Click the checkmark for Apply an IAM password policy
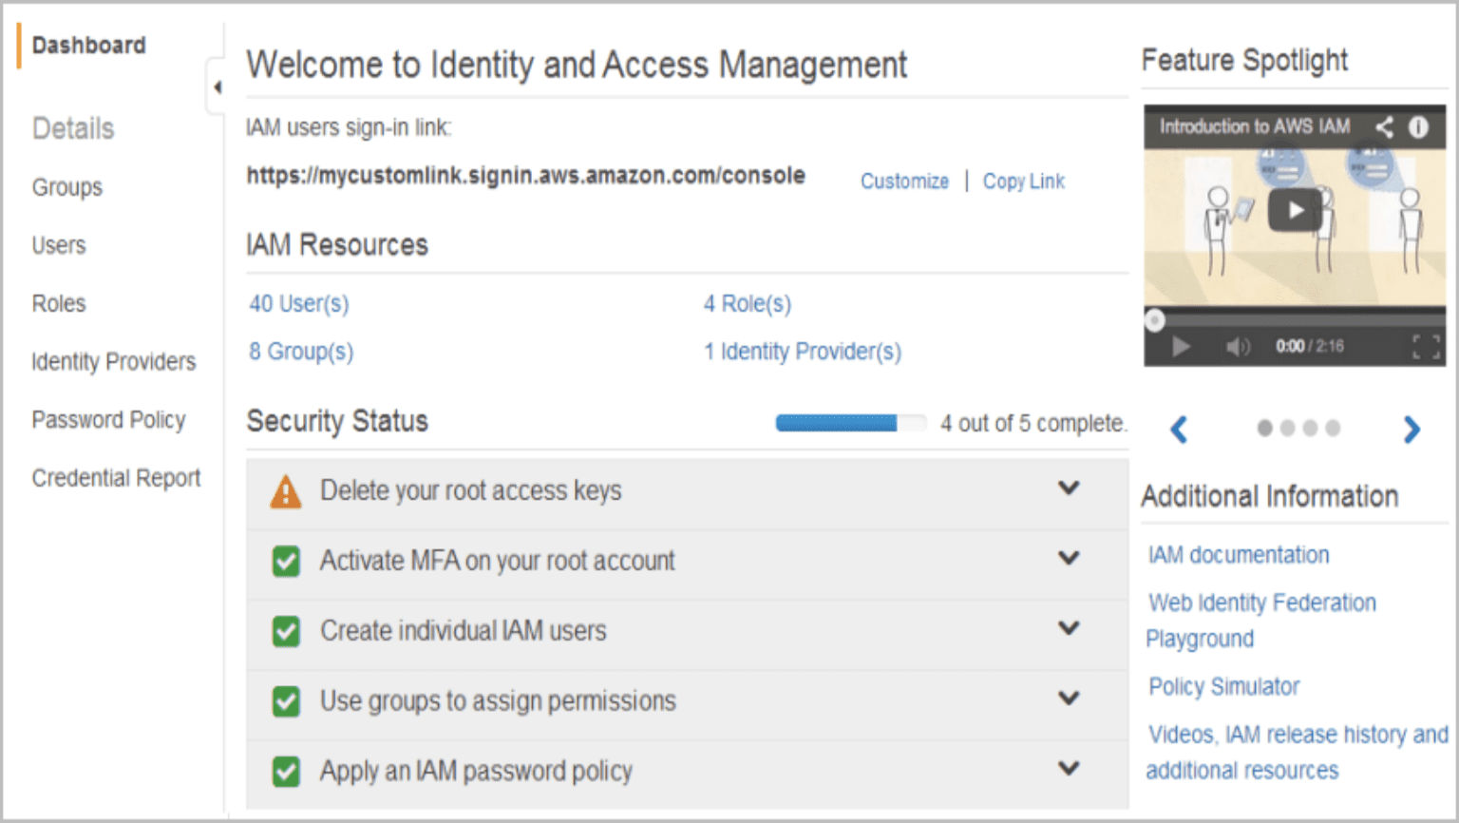1459x823 pixels. pos(286,771)
